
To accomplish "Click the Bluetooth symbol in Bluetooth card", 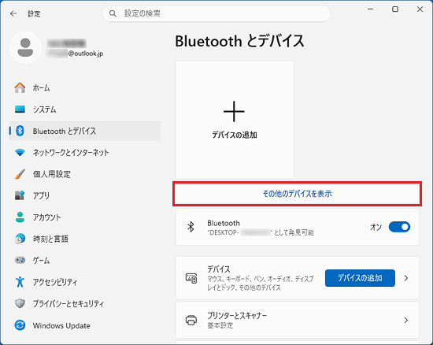I will (x=191, y=227).
